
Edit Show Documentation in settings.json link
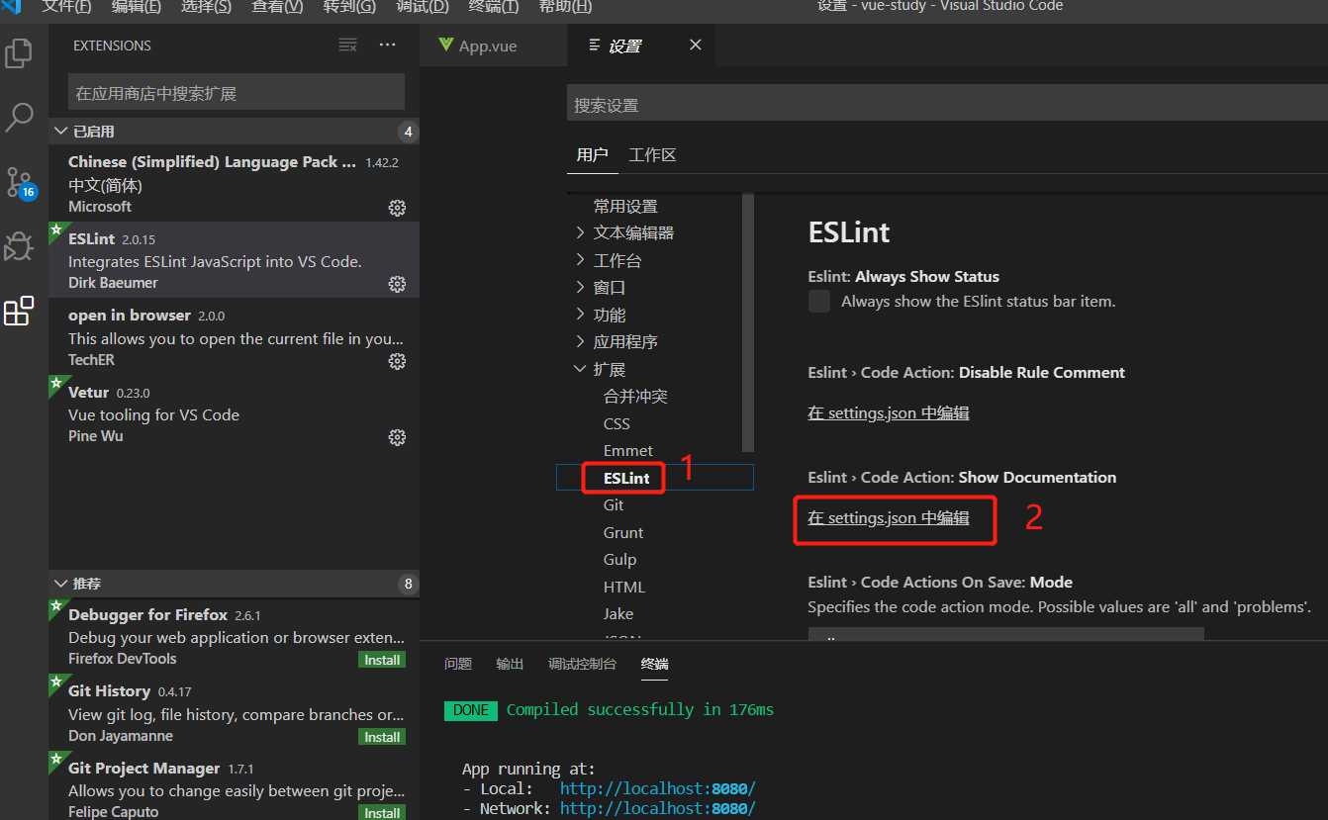889,517
